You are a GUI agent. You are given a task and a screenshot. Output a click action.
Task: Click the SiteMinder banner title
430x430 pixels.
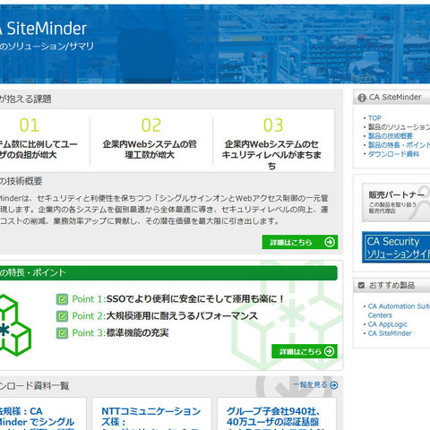pyautogui.click(x=44, y=29)
